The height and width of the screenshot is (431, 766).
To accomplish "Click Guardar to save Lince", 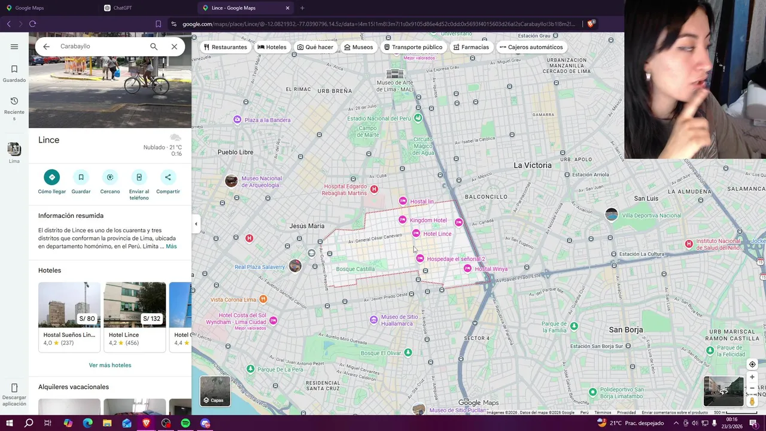I will point(81,182).
